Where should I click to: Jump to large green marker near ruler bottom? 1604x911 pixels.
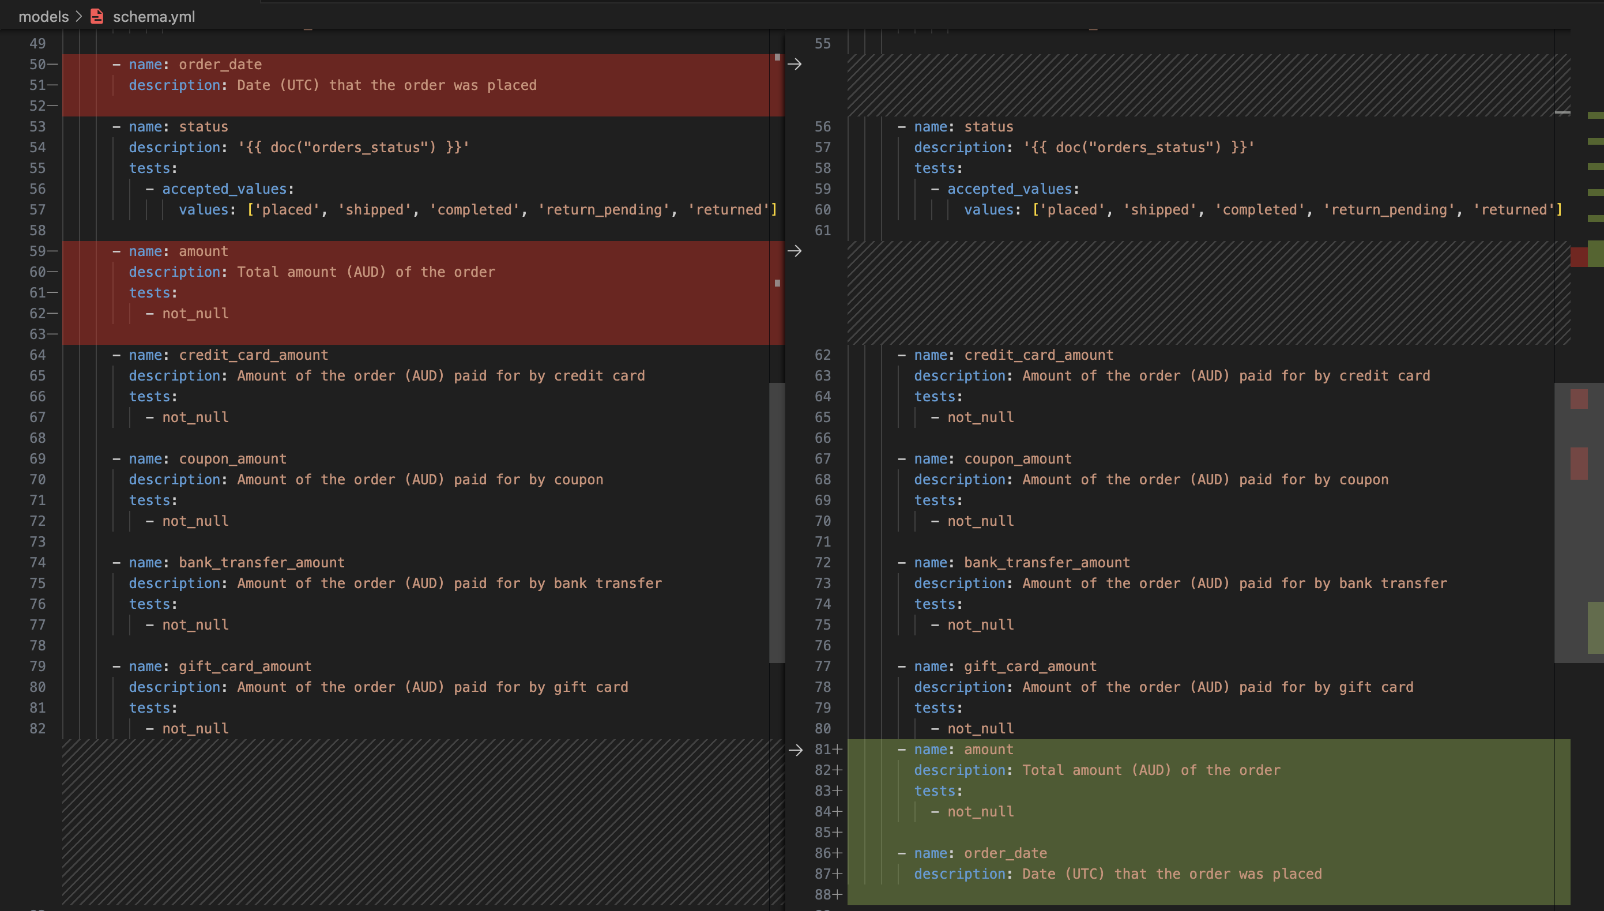click(x=1595, y=627)
